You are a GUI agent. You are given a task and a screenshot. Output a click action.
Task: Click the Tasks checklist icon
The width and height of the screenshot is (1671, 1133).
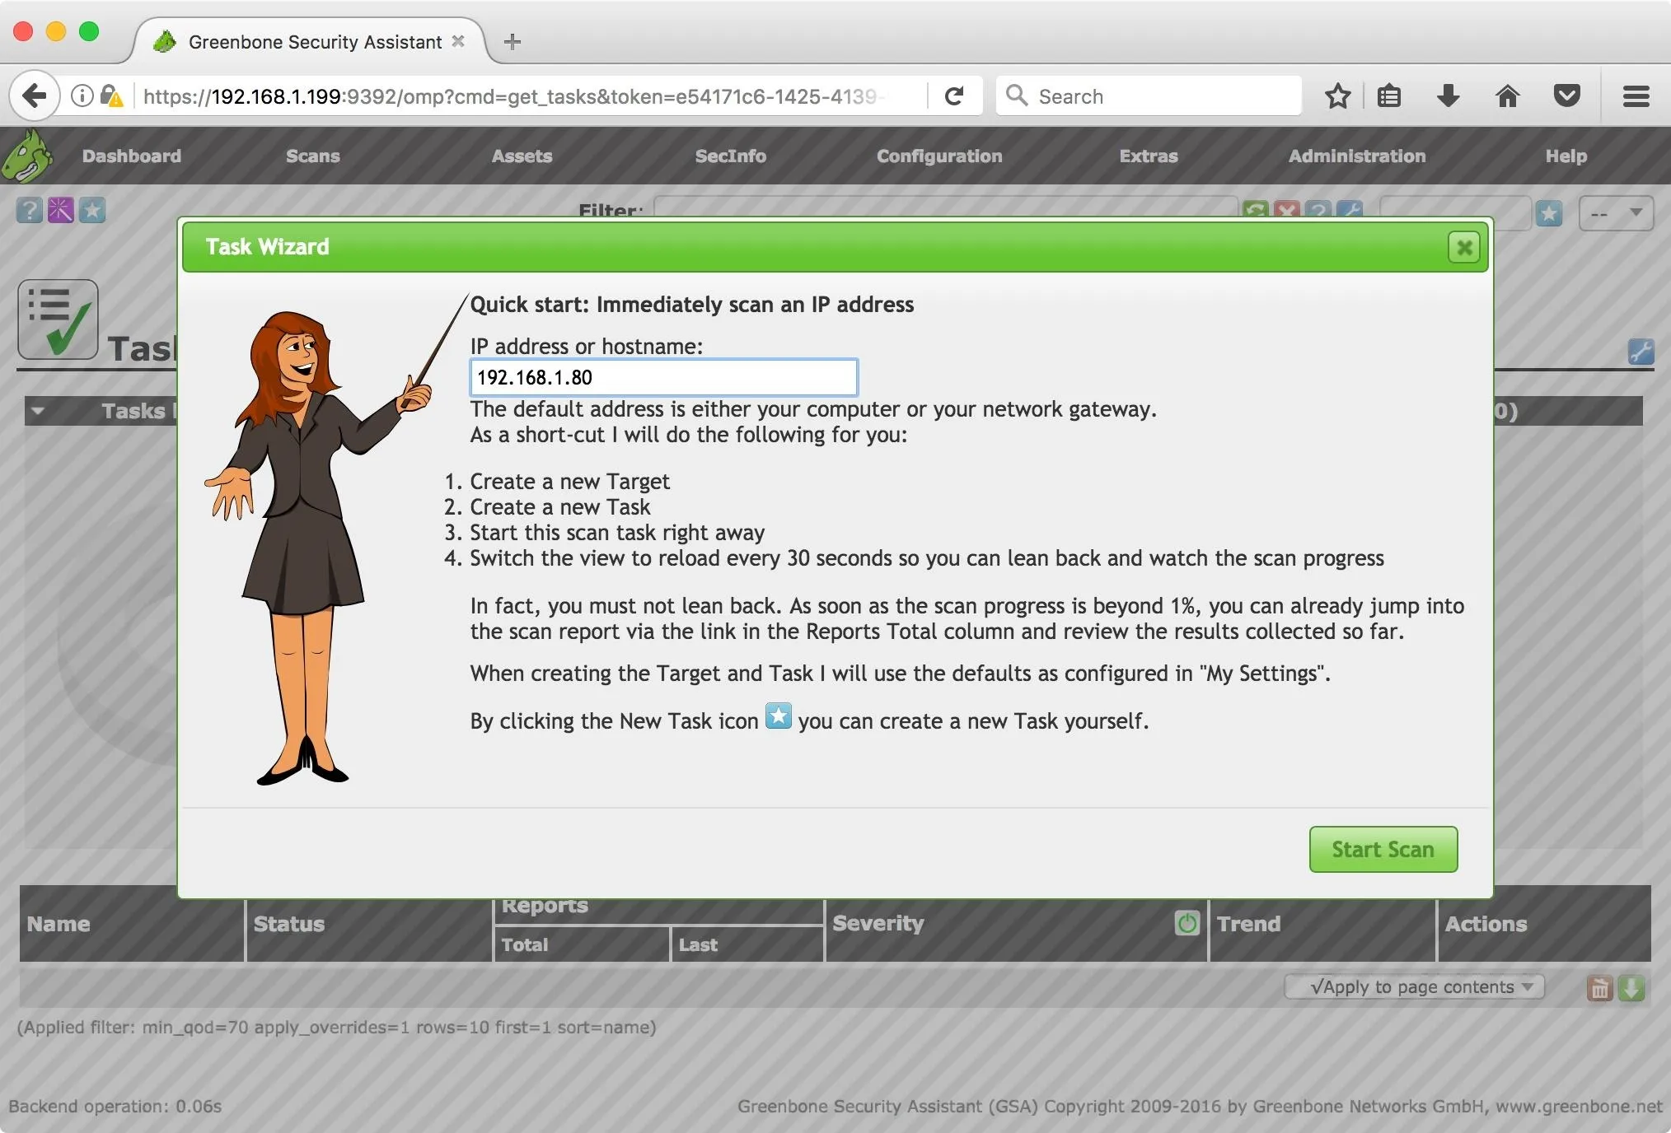58,319
